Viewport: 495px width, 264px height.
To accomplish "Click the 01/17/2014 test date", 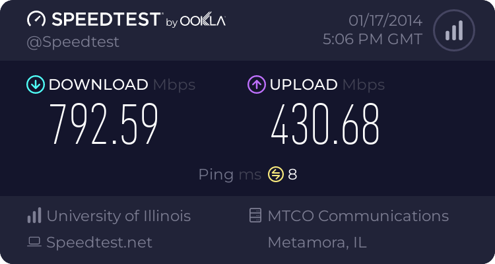I will pyautogui.click(x=385, y=21).
